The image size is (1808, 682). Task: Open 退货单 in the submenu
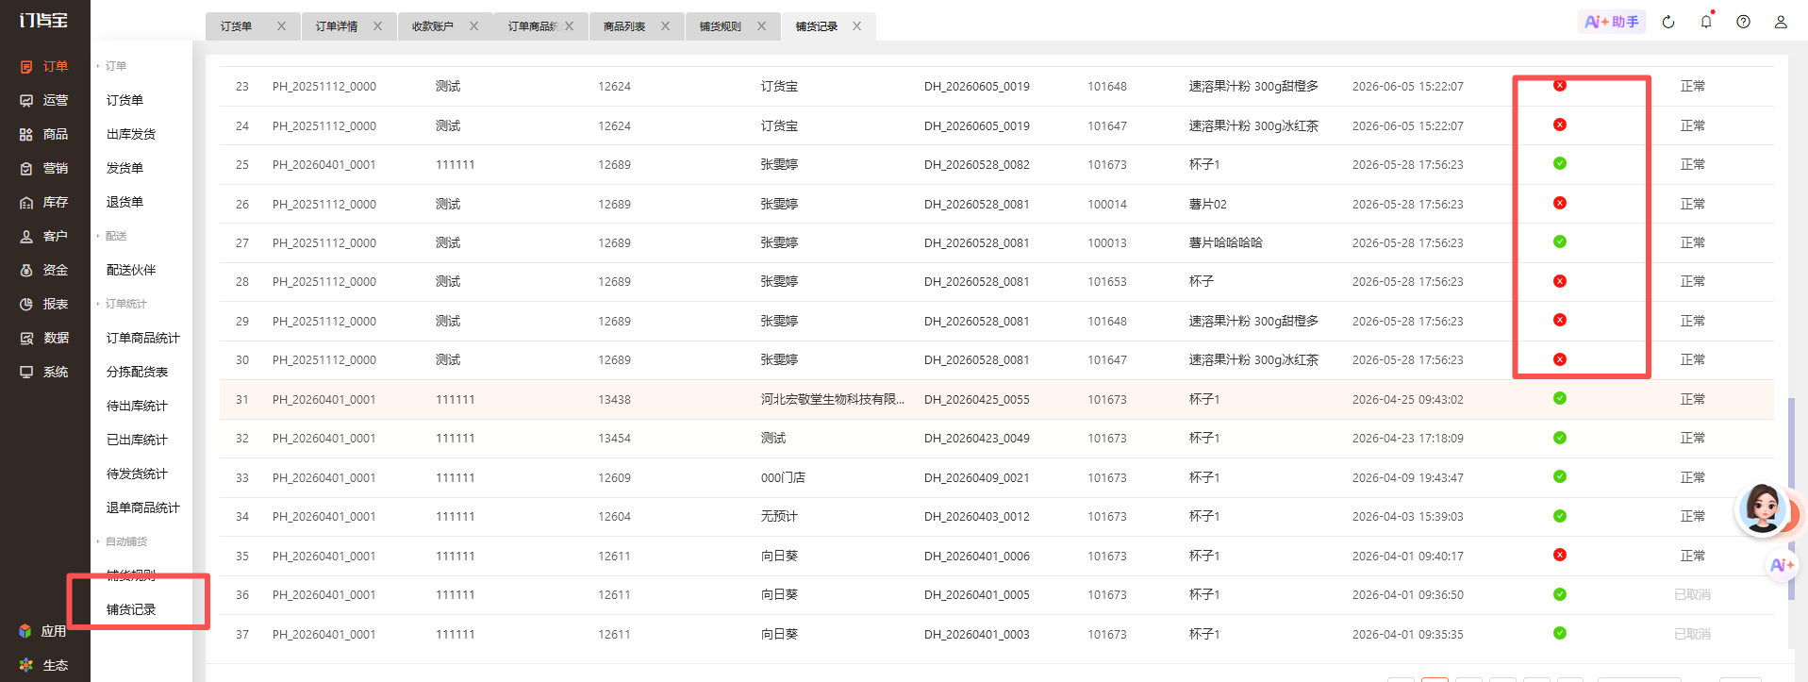(x=124, y=202)
